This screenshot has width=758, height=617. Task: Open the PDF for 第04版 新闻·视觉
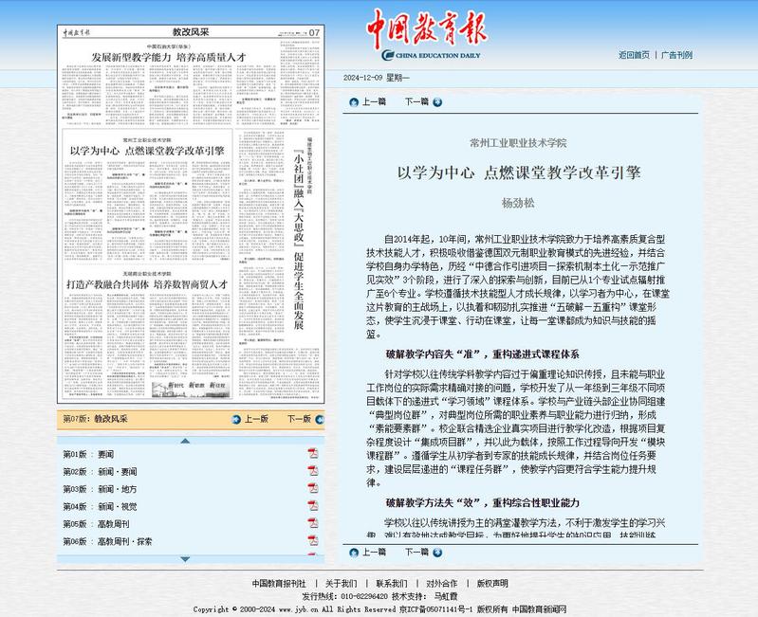pos(313,506)
